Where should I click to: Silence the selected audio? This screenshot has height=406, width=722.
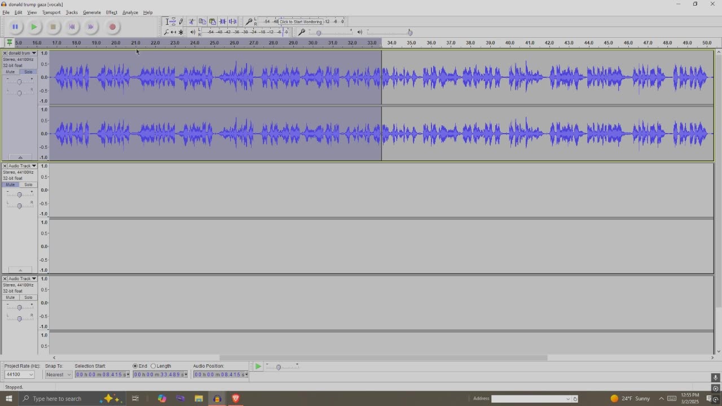232,21
